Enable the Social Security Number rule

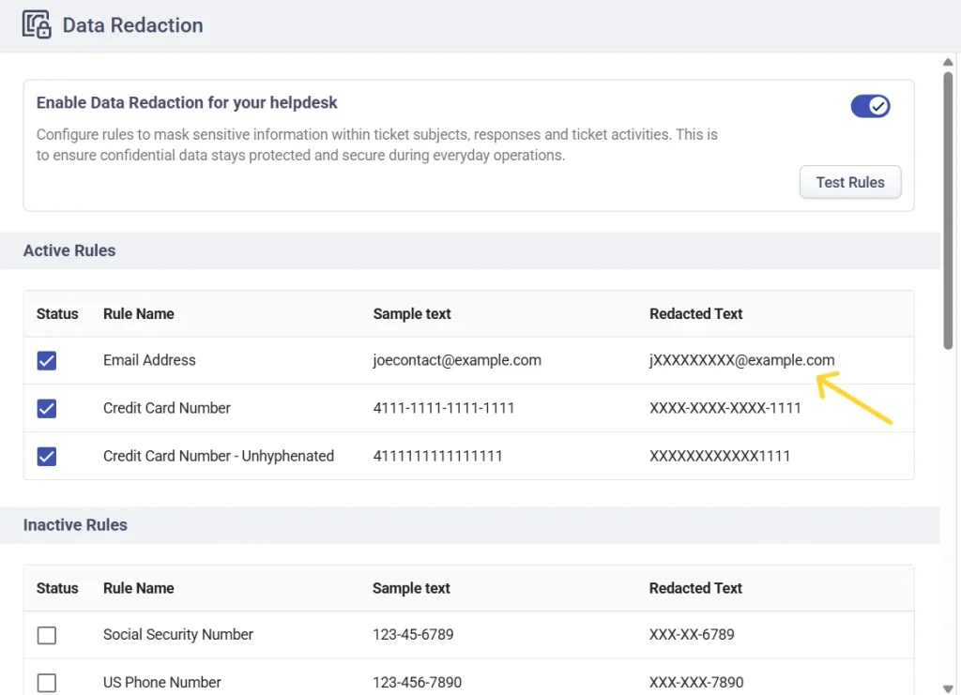46,635
